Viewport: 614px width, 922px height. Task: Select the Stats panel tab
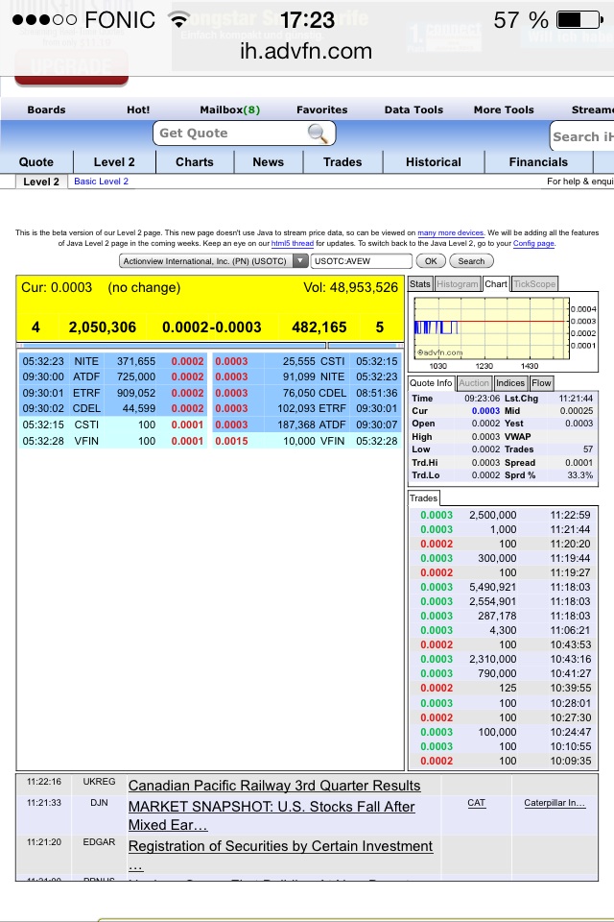pyautogui.click(x=420, y=284)
